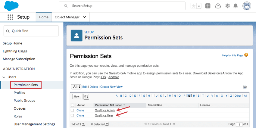Open the favorites list dropdown arrow
256x128 pixels.
click(199, 6)
